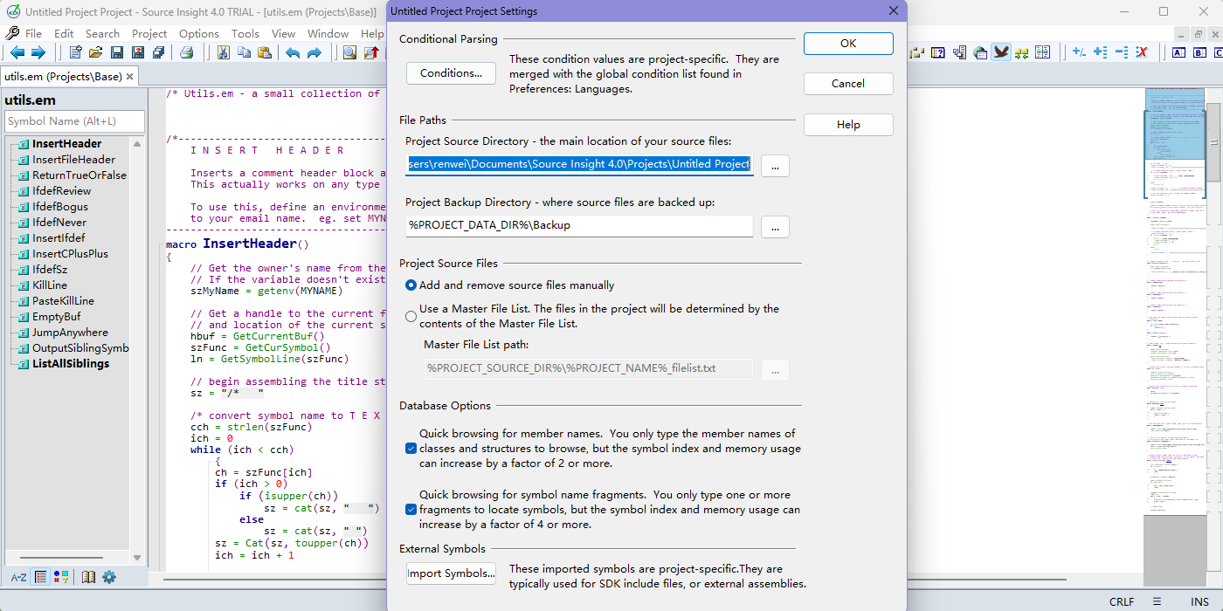Select InsertFileHeader in the symbol list

(73, 160)
